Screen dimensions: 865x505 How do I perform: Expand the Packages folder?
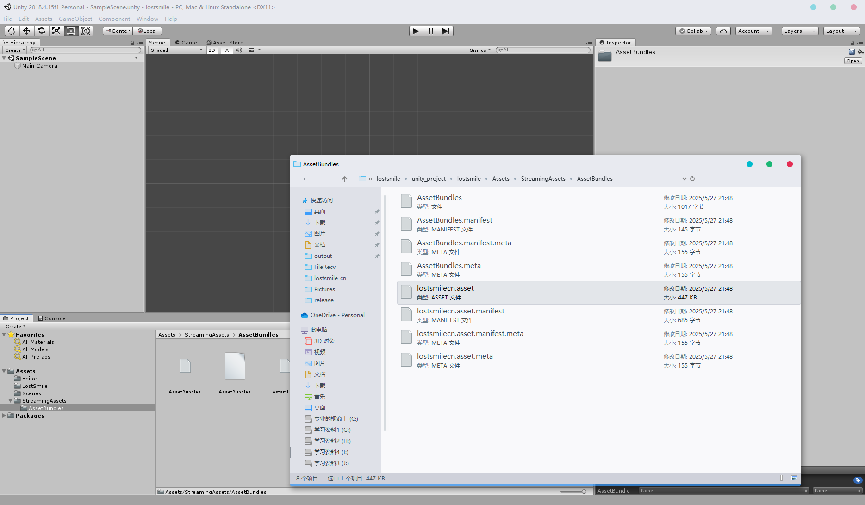[4, 416]
